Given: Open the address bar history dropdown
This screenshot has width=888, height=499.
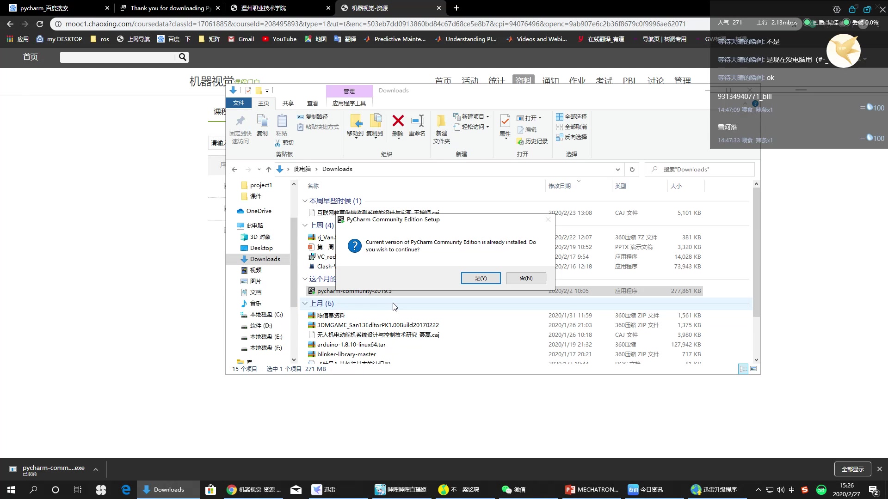Looking at the screenshot, I should point(618,169).
